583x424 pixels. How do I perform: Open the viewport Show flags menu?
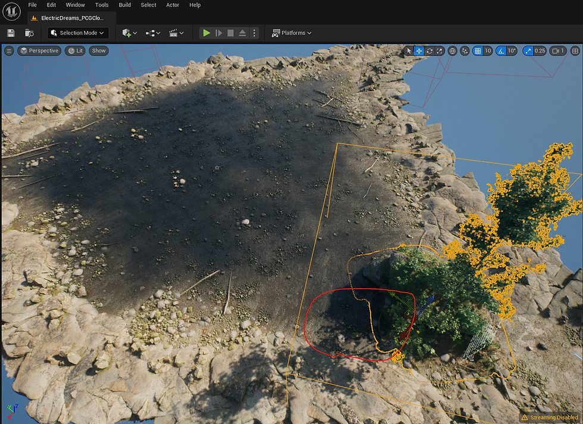click(x=99, y=51)
